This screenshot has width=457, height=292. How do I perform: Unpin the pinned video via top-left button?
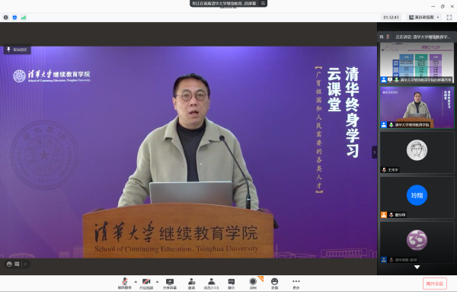(x=18, y=50)
